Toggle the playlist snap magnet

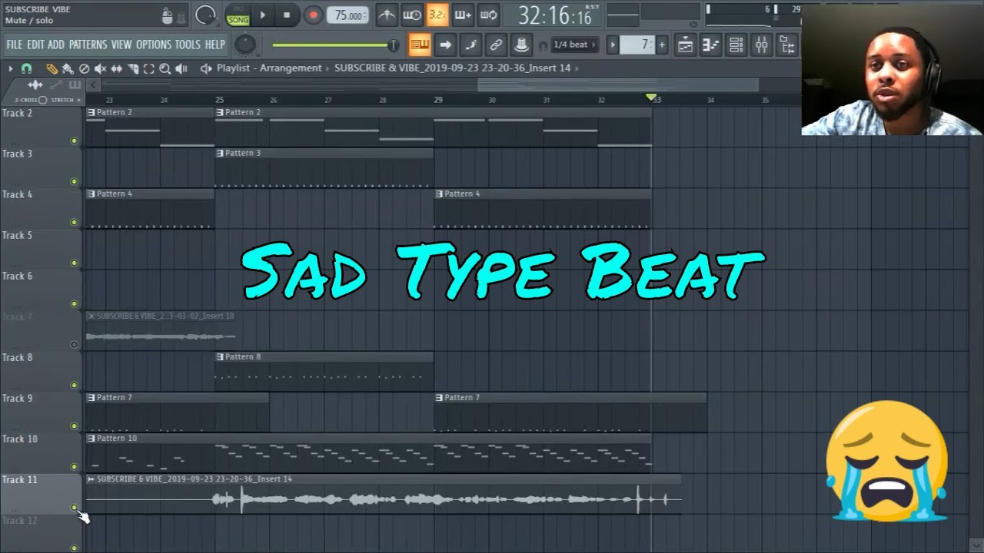tap(26, 68)
